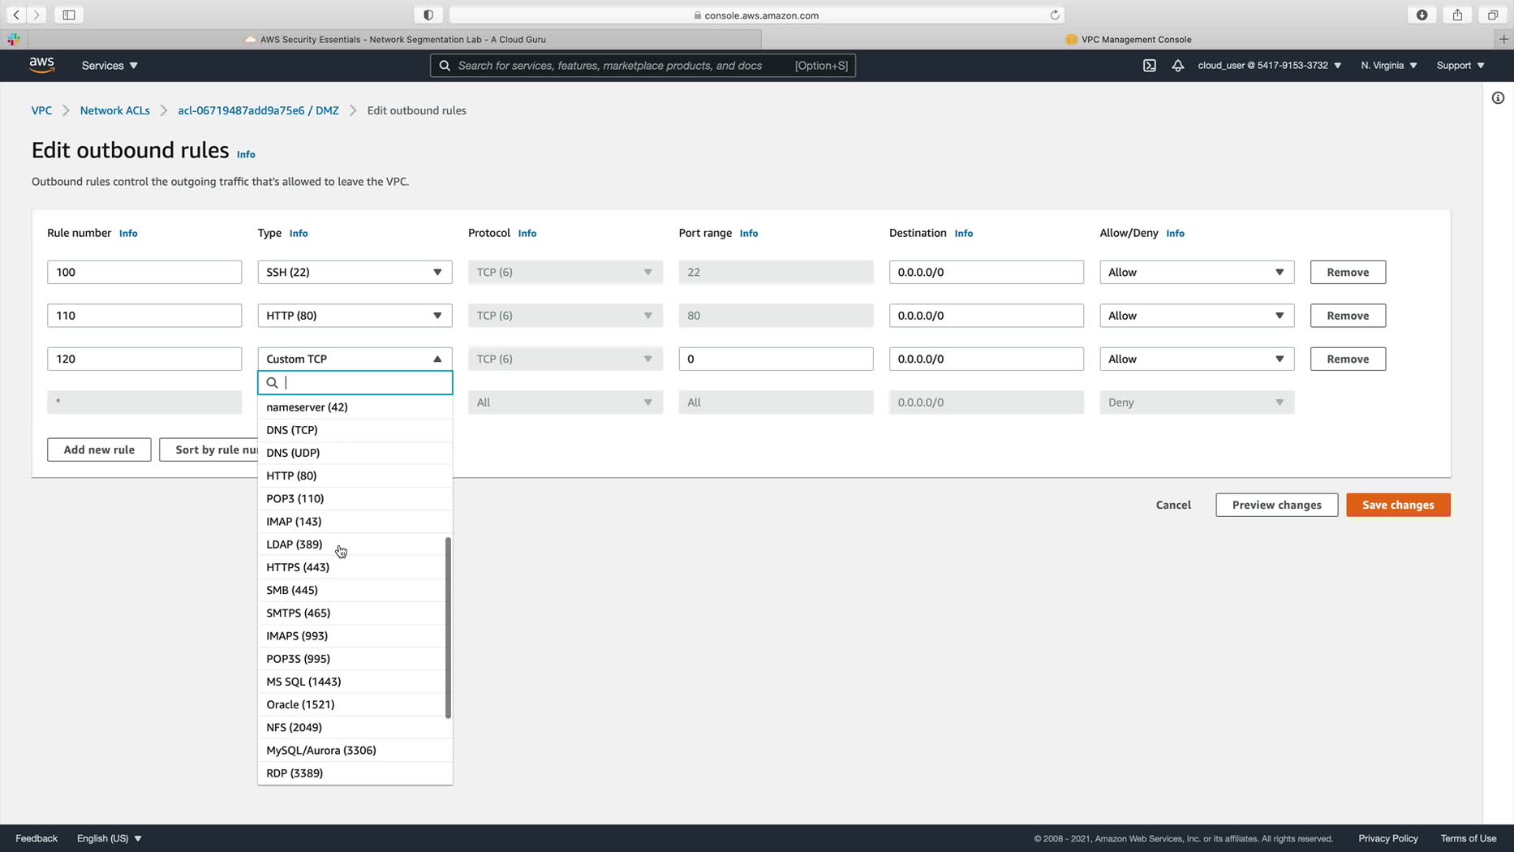Viewport: 1514px width, 852px height.
Task: Click the Preview changes button
Action: [x=1276, y=505]
